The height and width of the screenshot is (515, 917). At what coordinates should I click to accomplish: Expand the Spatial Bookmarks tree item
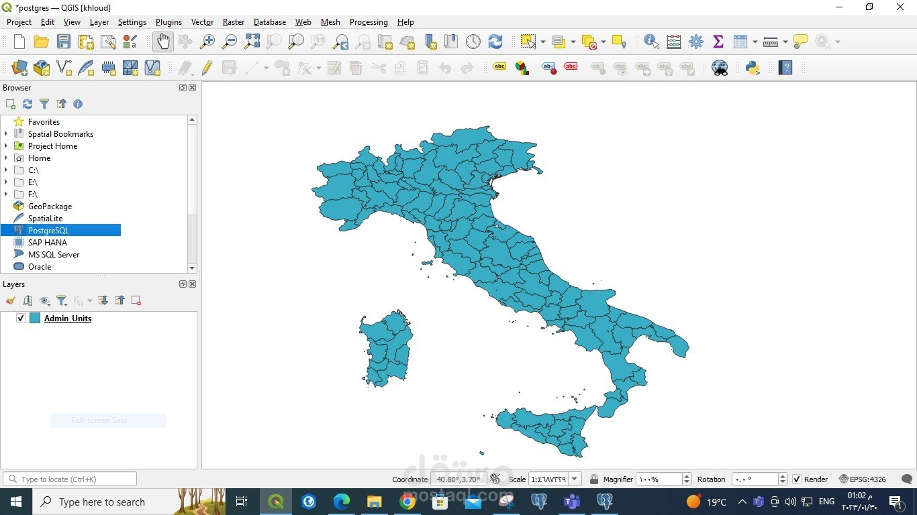pos(6,133)
